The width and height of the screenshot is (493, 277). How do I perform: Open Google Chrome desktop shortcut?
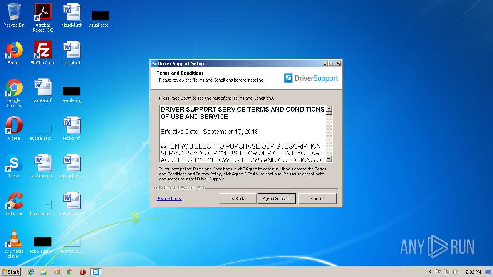coord(14,93)
